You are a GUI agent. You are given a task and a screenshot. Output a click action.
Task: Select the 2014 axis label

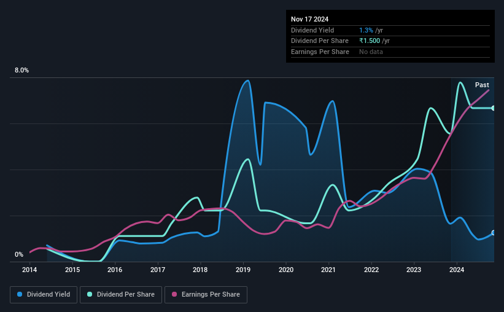[x=29, y=270]
